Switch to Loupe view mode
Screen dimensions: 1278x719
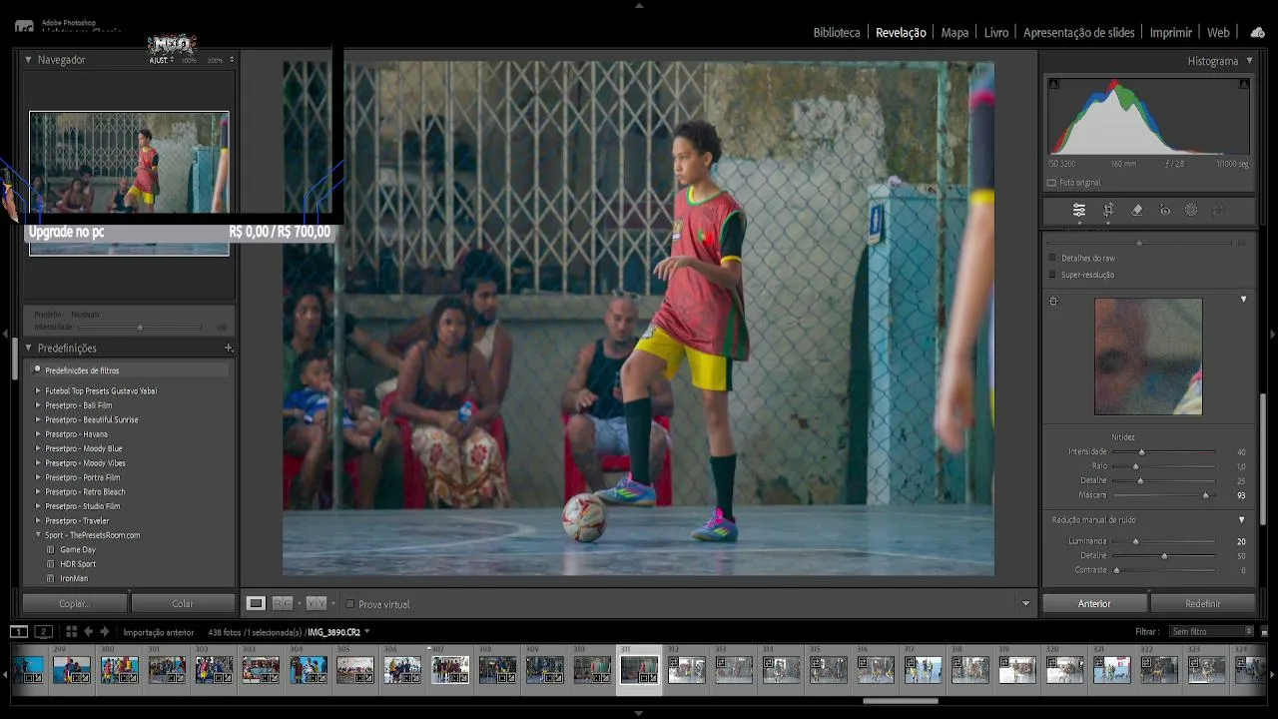(256, 603)
